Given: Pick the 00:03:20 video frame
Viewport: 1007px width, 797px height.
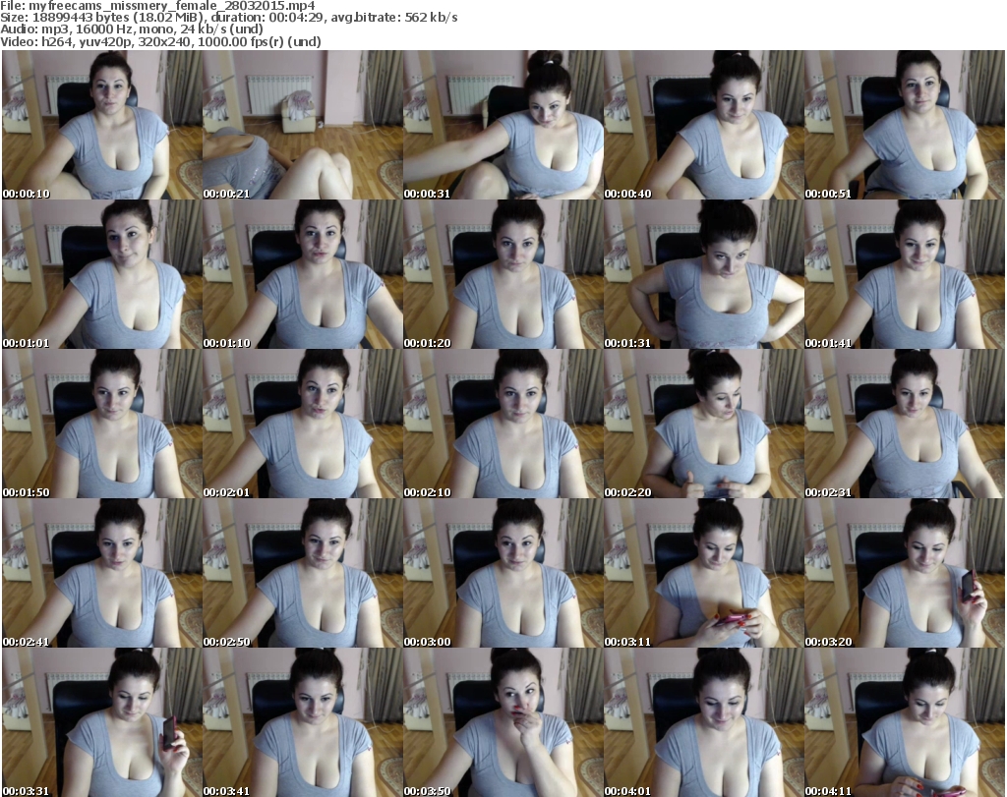Looking at the screenshot, I should click(x=905, y=574).
